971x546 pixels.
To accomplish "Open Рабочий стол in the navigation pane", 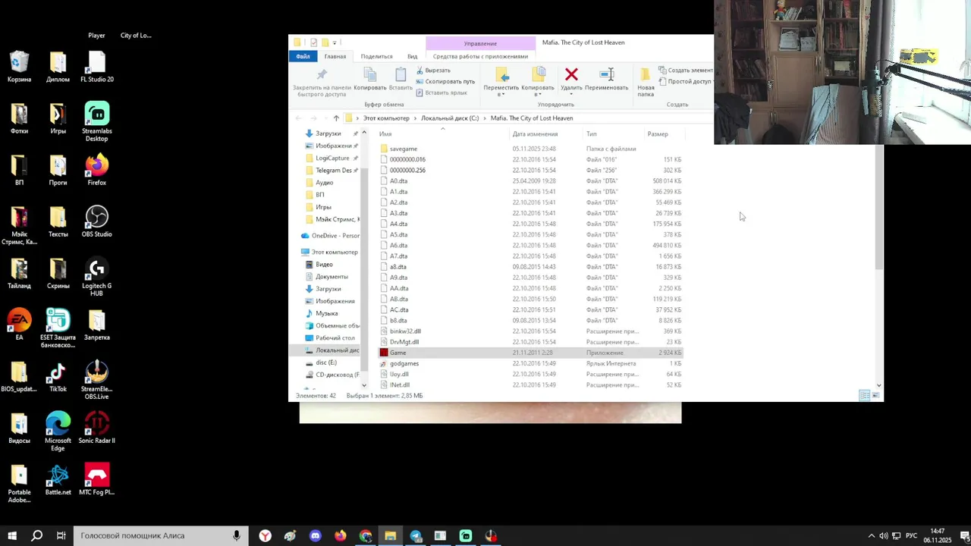I will (335, 338).
